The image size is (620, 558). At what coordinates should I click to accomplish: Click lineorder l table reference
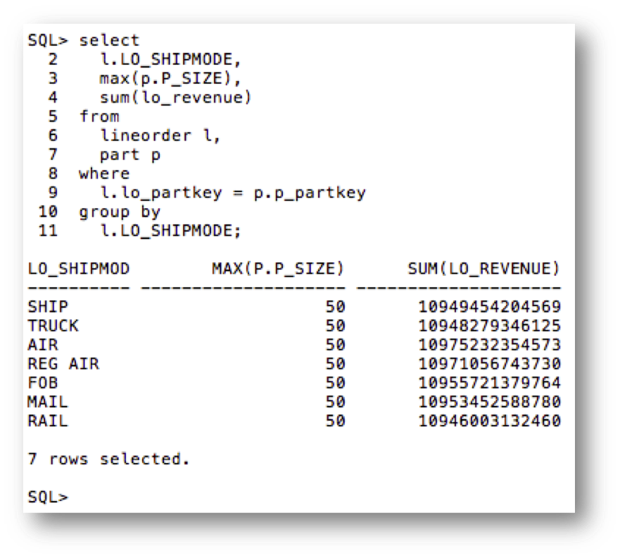click(160, 135)
